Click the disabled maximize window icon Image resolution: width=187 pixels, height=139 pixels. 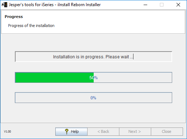click(162, 5)
